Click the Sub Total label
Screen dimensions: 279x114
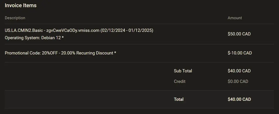[x=183, y=71]
